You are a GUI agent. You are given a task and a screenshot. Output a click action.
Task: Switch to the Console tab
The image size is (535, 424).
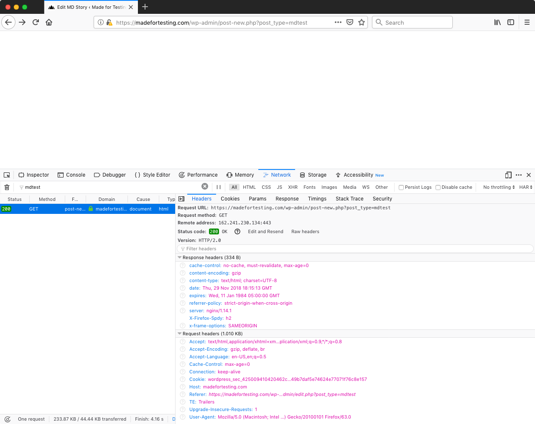(71, 175)
